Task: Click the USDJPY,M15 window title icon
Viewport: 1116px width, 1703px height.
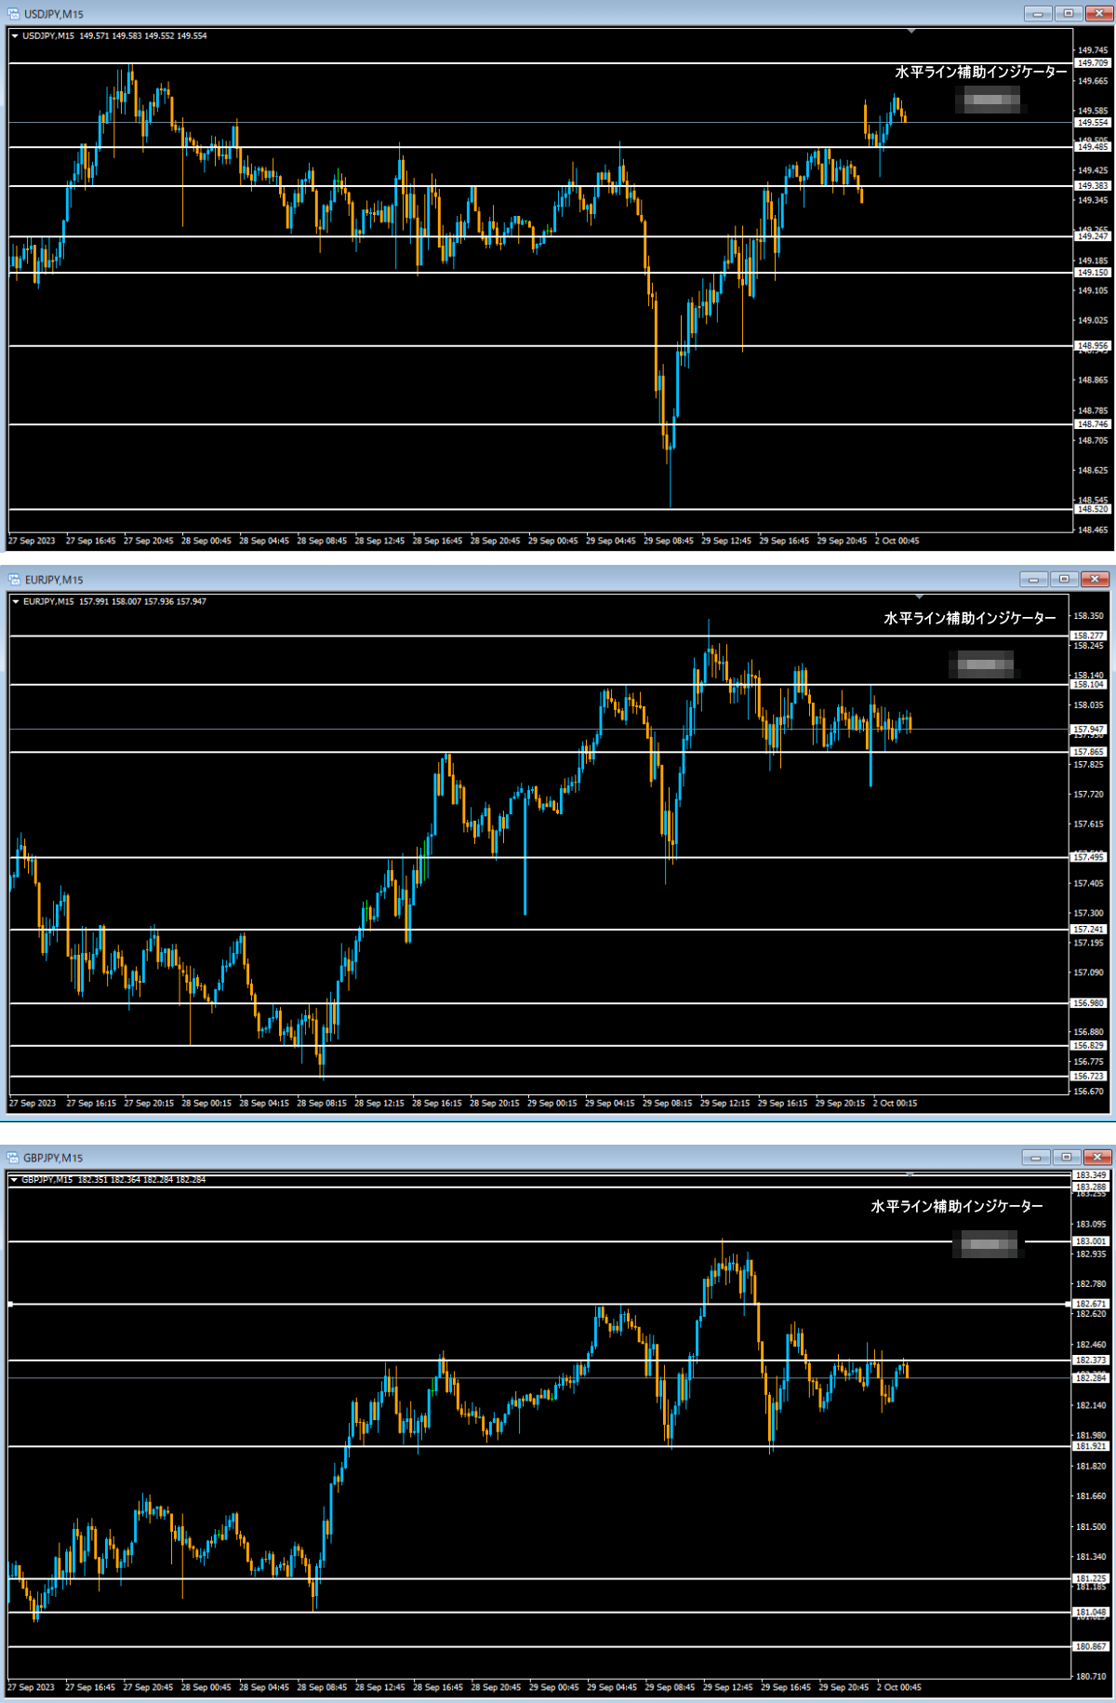Action: coord(14,14)
